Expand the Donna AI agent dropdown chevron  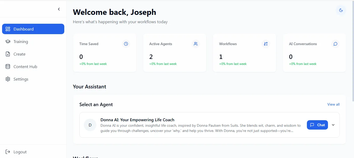333,125
